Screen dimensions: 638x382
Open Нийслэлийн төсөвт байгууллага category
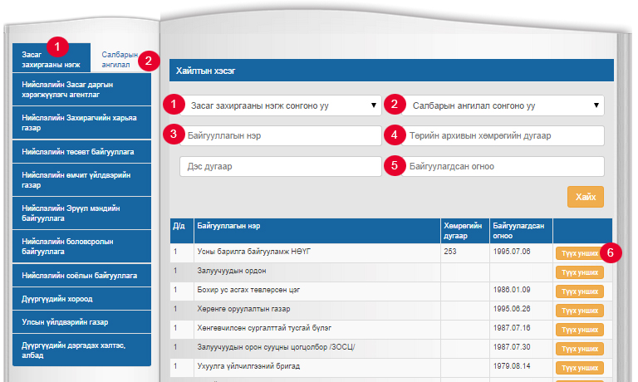tap(81, 152)
